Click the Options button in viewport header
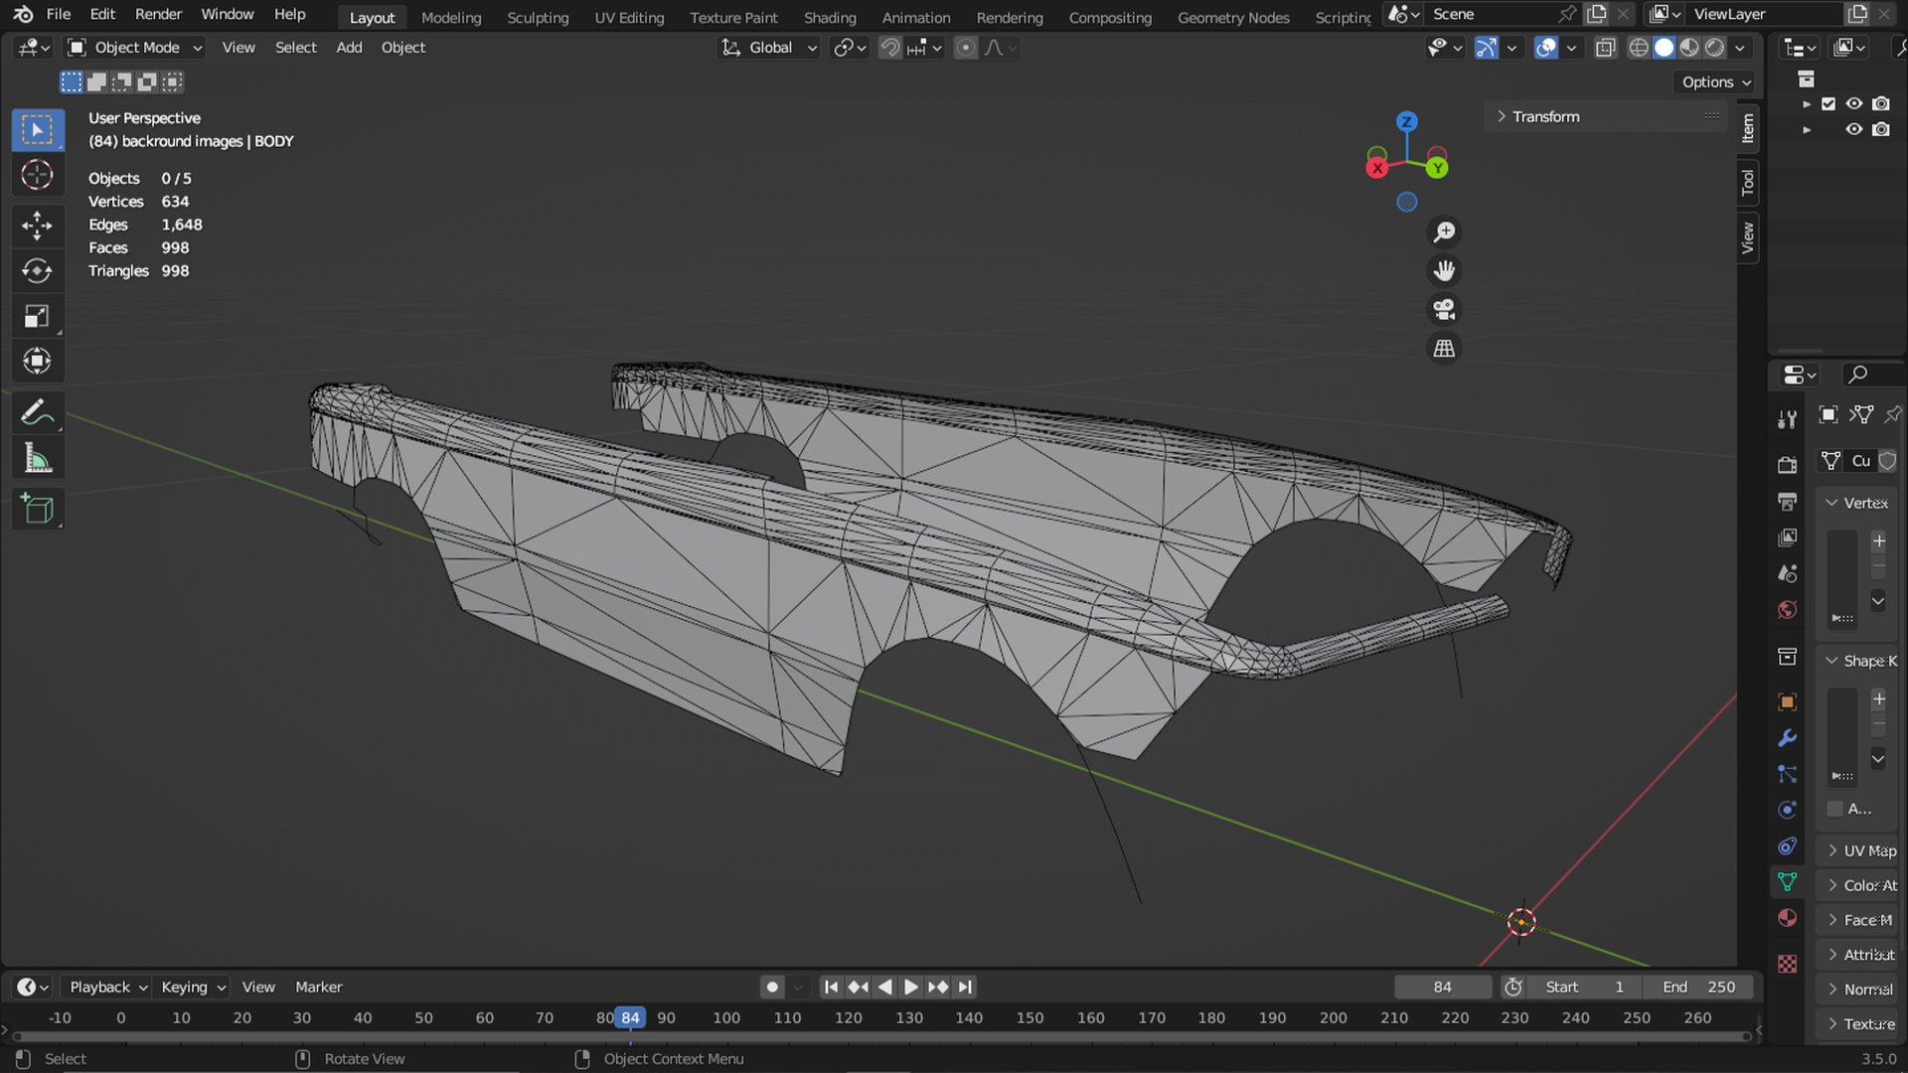The image size is (1908, 1073). click(x=1715, y=82)
